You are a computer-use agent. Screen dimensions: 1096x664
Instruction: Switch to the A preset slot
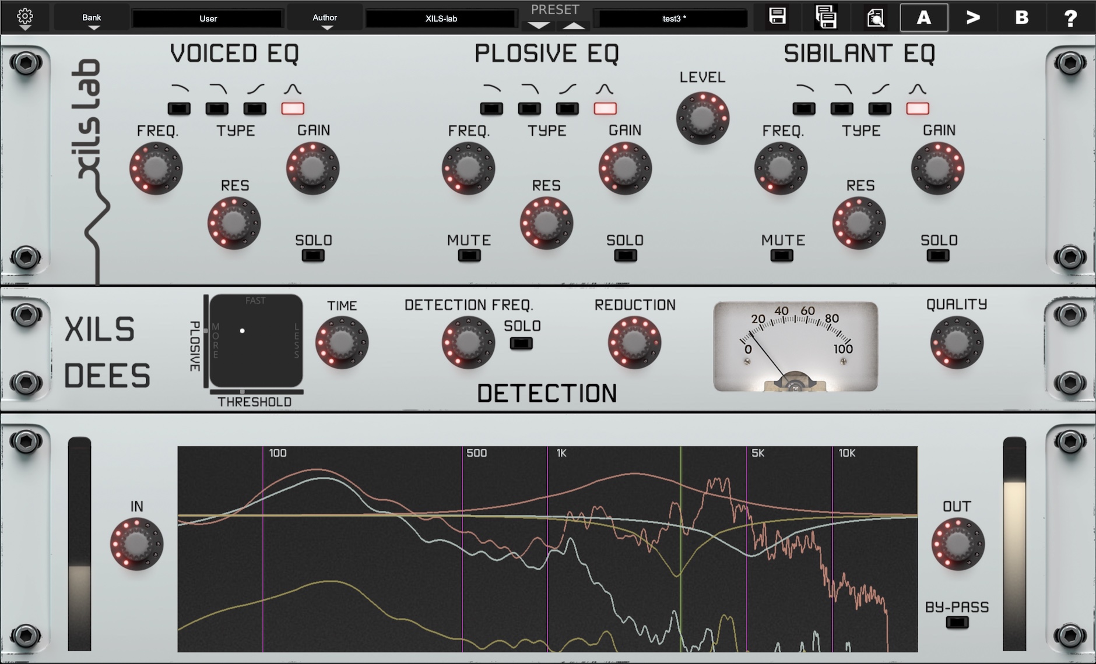[x=924, y=17]
